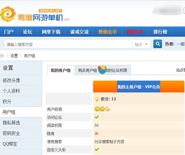The image size is (185, 155).
Task: Open 赞助VIP in the nav bar
Action: pos(135,32)
